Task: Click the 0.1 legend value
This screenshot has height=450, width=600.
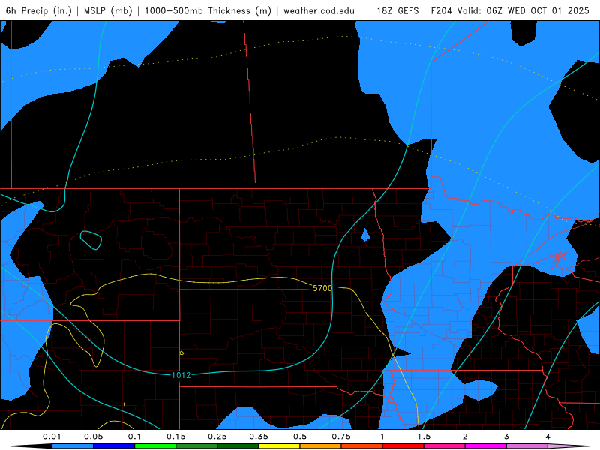Action: click(x=135, y=436)
